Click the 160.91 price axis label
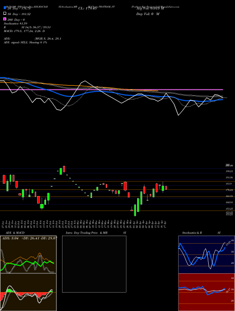This screenshot has width=235, height=311. pos(230,203)
